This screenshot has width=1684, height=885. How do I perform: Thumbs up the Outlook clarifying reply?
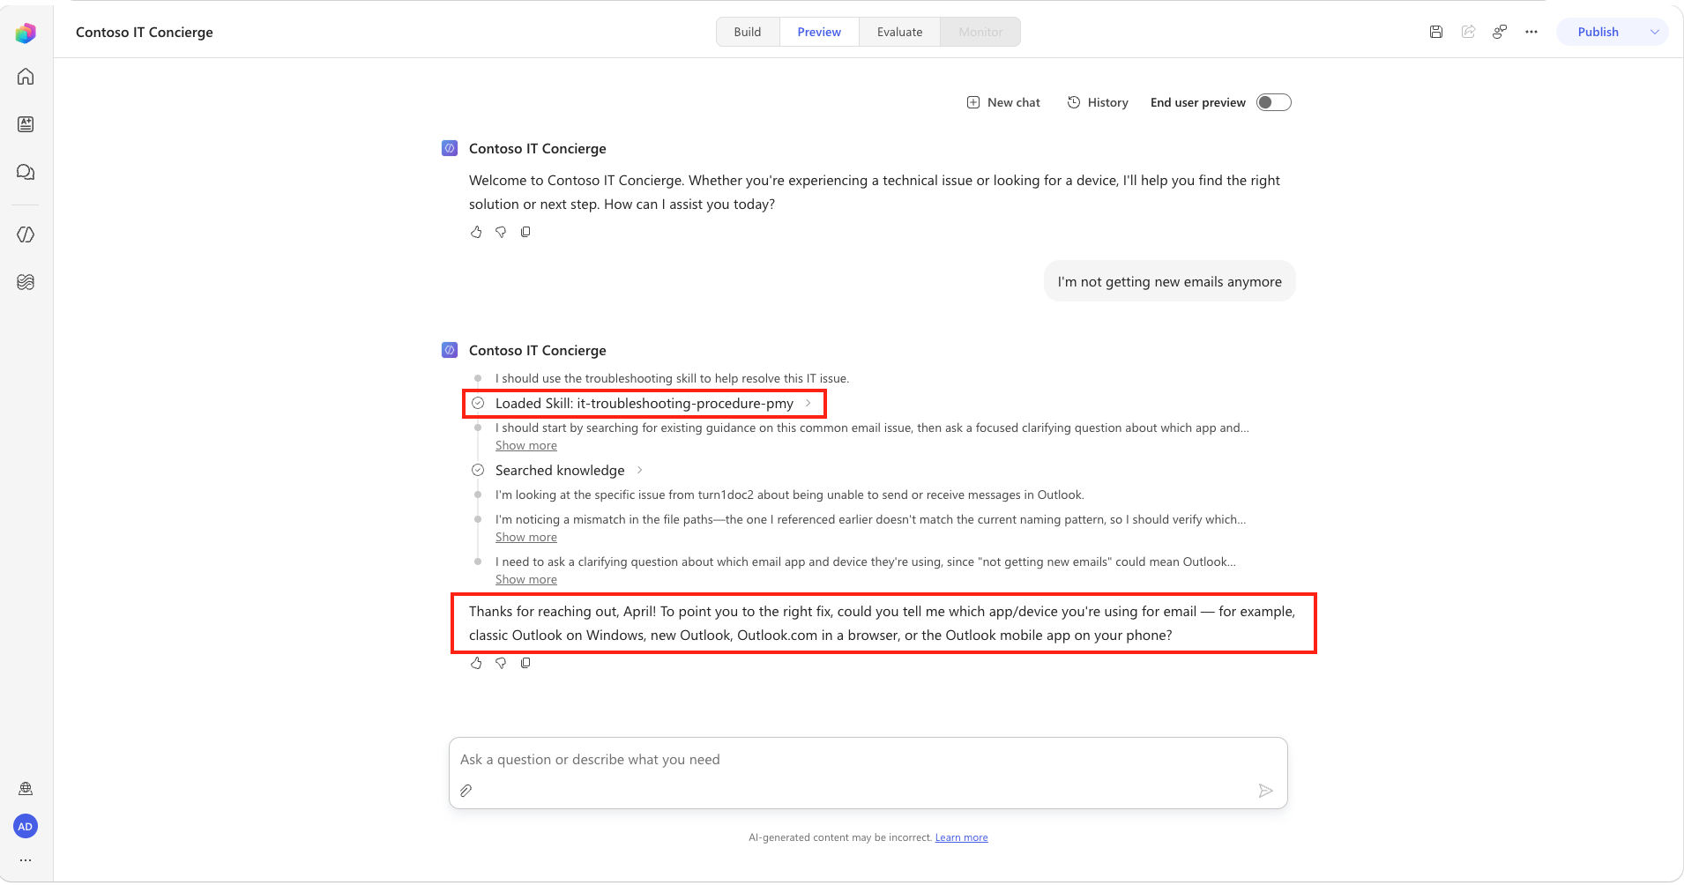click(x=476, y=663)
